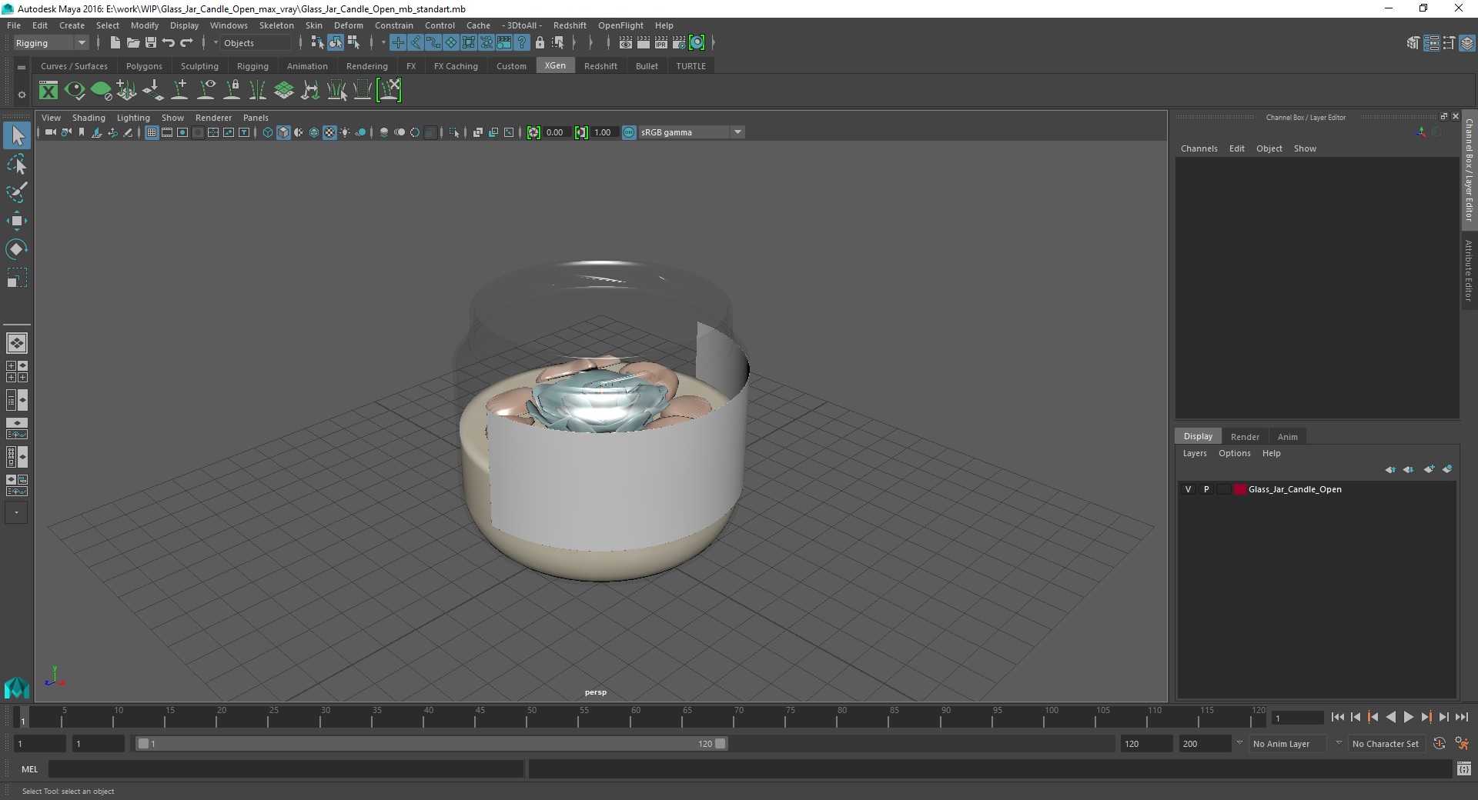Open the Redshift menu in menu bar
The height and width of the screenshot is (800, 1478).
point(570,25)
